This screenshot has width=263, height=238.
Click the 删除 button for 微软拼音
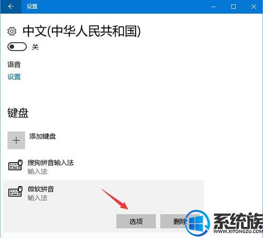(x=179, y=221)
